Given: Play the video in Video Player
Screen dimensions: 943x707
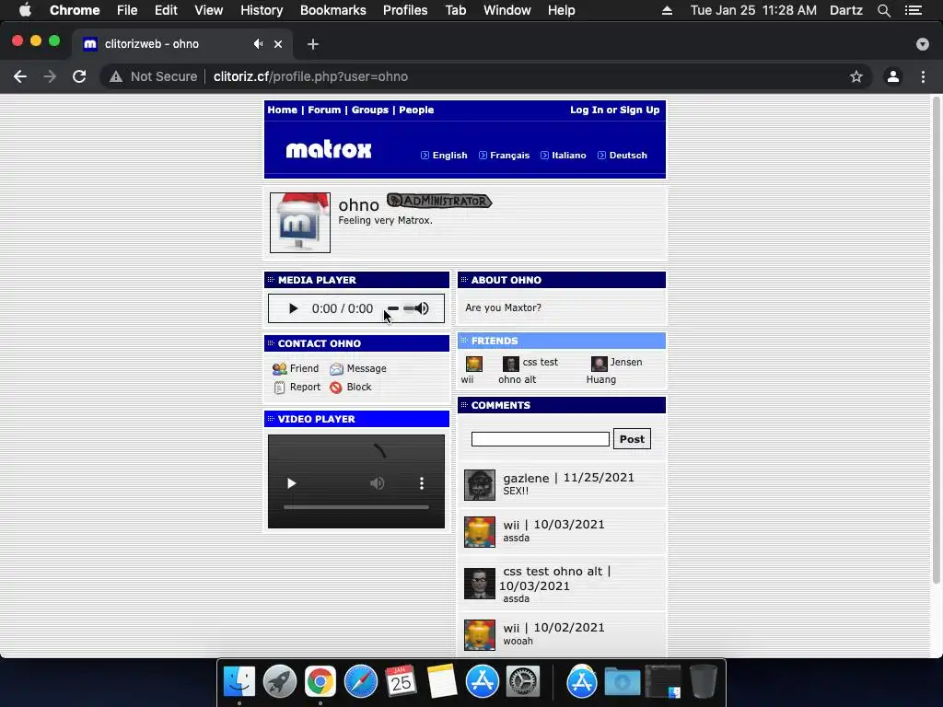Looking at the screenshot, I should tap(292, 483).
